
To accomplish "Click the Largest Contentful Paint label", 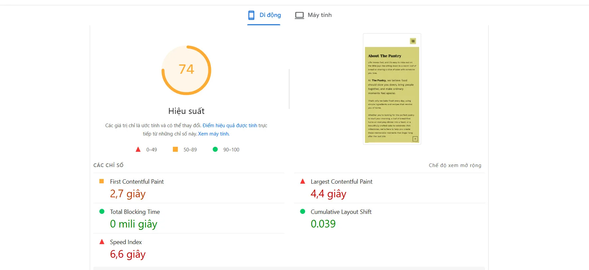I will click(341, 182).
